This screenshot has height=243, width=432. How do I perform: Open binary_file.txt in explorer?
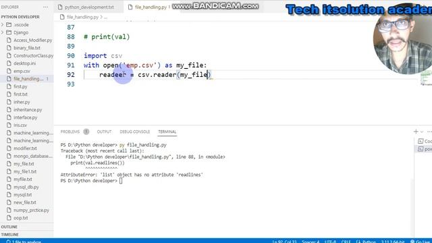tap(27, 48)
